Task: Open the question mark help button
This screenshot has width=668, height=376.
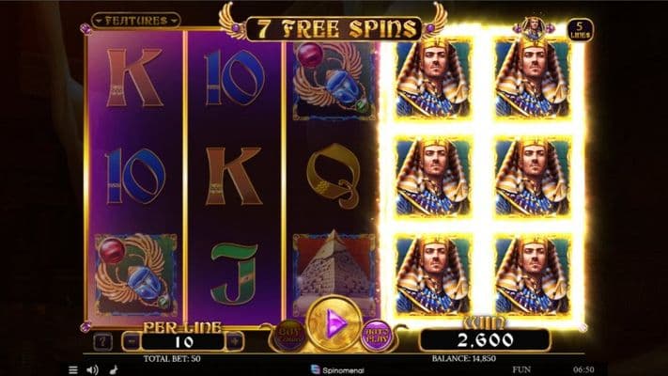Action: coord(102,341)
